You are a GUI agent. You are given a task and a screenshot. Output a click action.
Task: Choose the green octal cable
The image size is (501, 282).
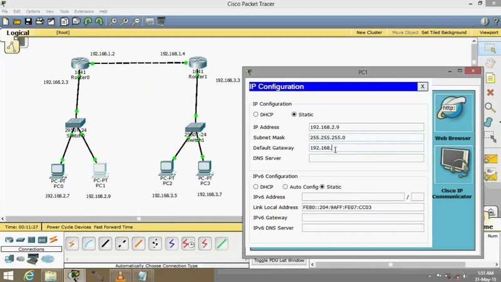coord(222,244)
